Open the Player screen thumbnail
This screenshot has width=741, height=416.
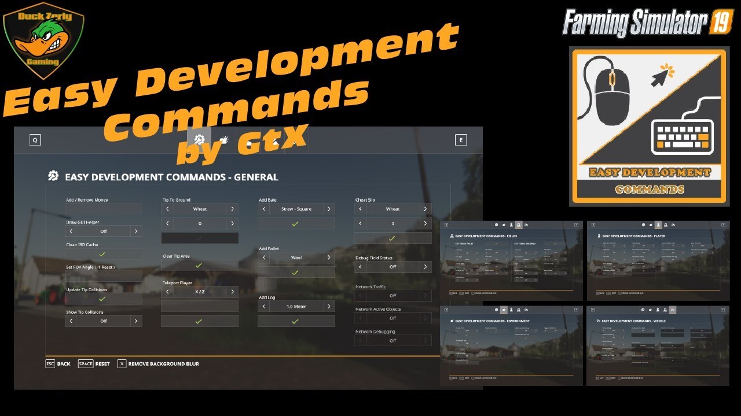pos(658,261)
